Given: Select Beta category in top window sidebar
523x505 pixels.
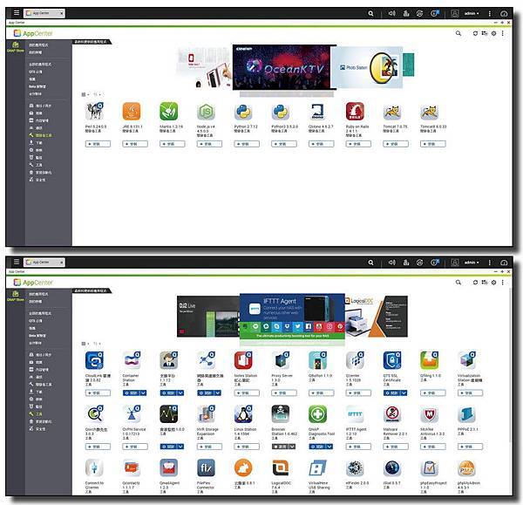Looking at the screenshot, I should point(37,86).
